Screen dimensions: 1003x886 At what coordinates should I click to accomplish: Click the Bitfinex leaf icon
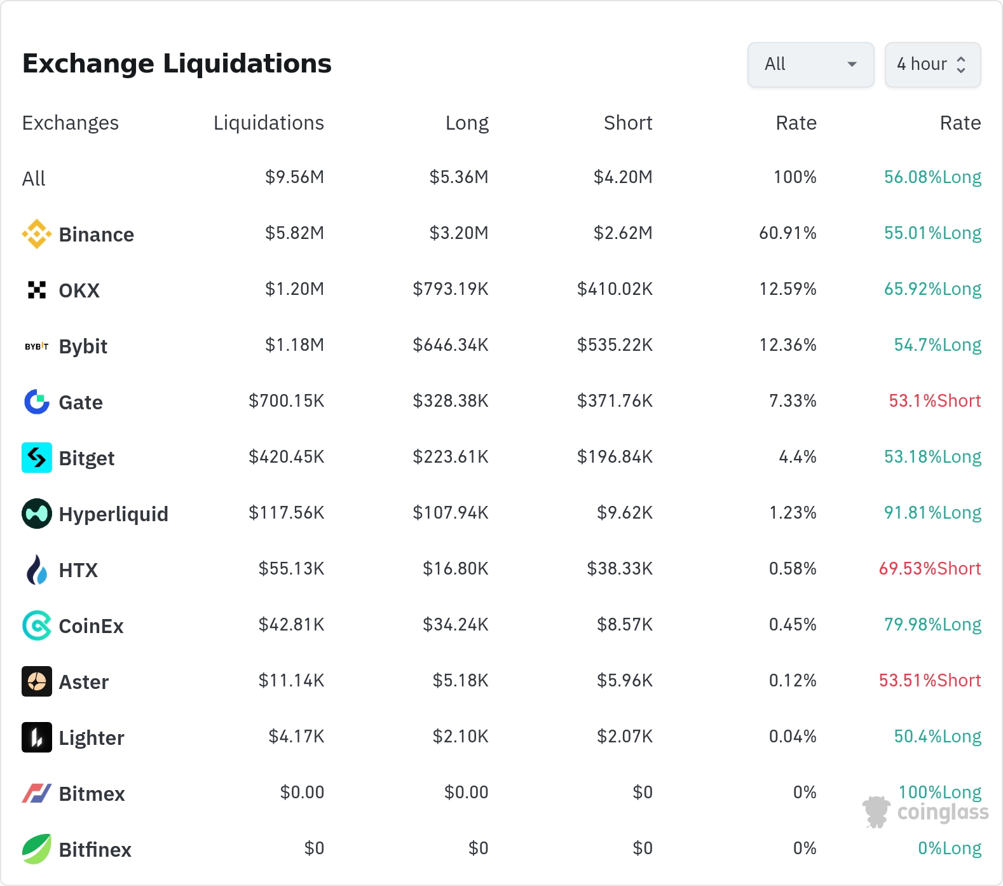click(x=37, y=849)
